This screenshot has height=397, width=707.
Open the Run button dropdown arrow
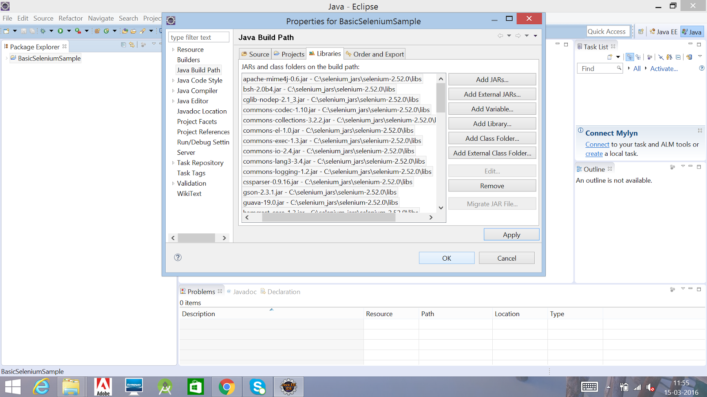coord(69,31)
